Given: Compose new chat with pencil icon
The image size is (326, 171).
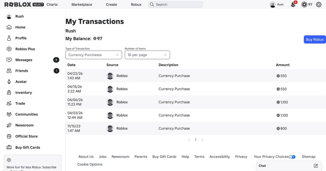Looking at the screenshot, I should (315, 166).
